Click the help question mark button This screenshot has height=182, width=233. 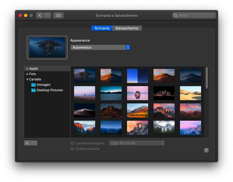pos(206,150)
